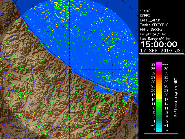Click the 'Task: SEAICE_A' line
The image size is (185, 139).
pyautogui.click(x=154, y=25)
